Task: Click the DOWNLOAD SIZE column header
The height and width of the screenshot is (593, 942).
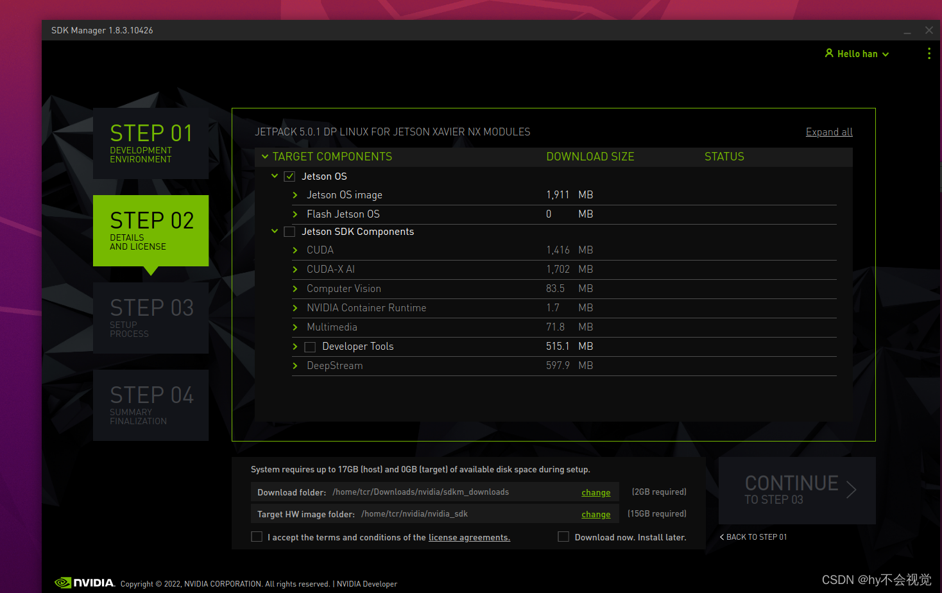Action: [x=590, y=157]
